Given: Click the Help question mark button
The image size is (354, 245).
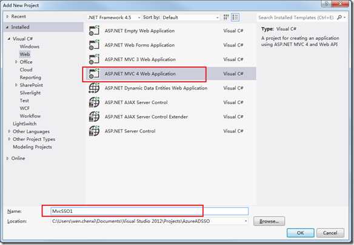Looking at the screenshot, I should point(327,4).
